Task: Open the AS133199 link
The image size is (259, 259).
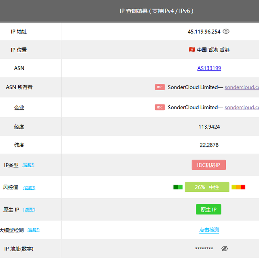Action: tap(209, 68)
